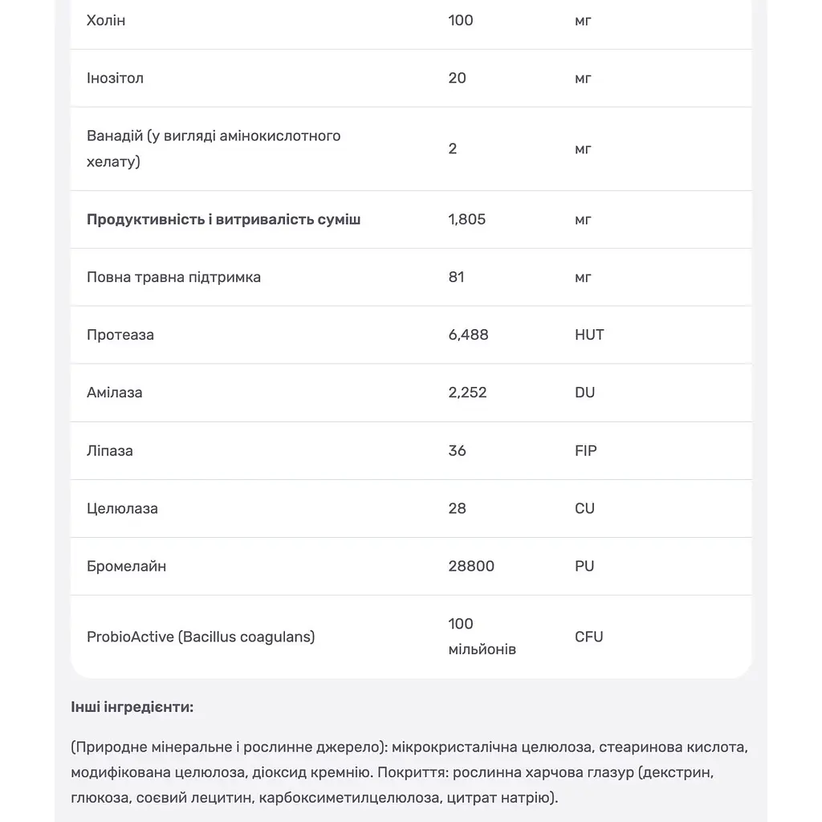Viewport: 822px width, 822px height.
Task: Select the Амілаза row name
Action: tap(114, 393)
